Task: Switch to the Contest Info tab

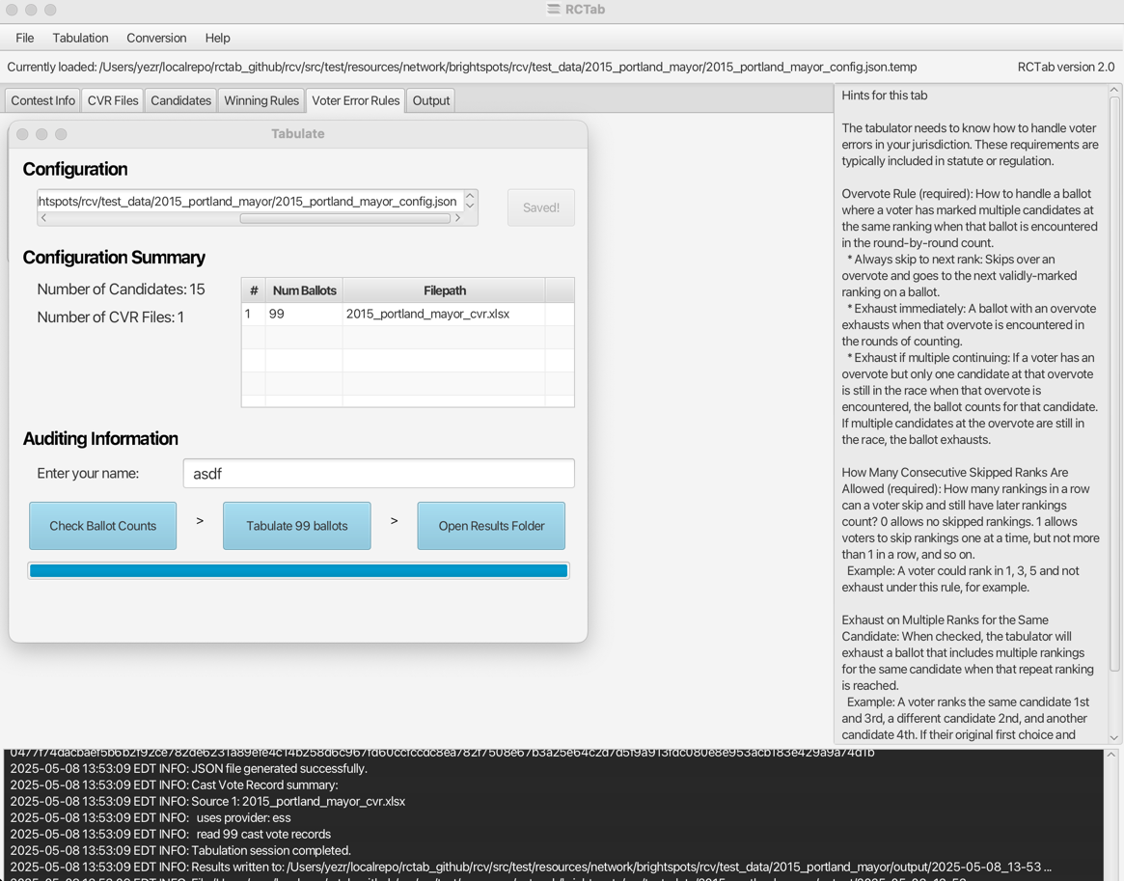Action: point(43,100)
